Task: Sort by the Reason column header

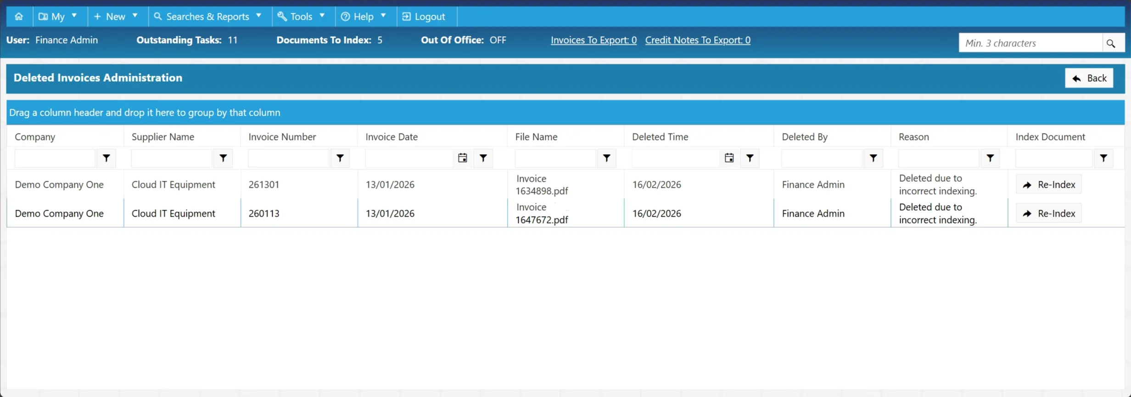Action: 914,137
